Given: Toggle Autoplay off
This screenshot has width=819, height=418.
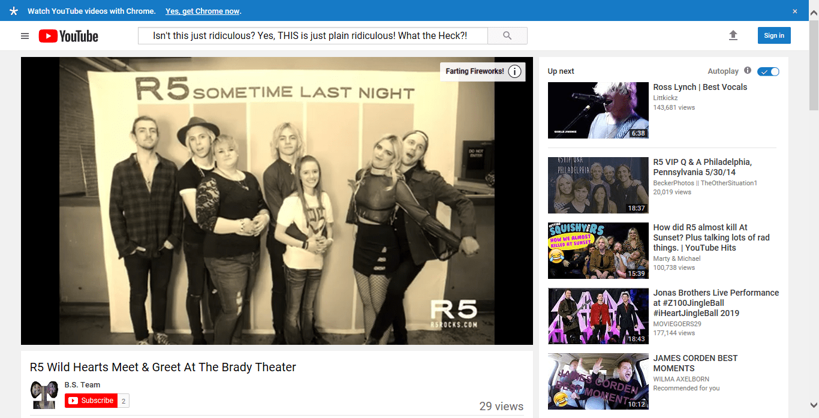Looking at the screenshot, I should pos(768,71).
